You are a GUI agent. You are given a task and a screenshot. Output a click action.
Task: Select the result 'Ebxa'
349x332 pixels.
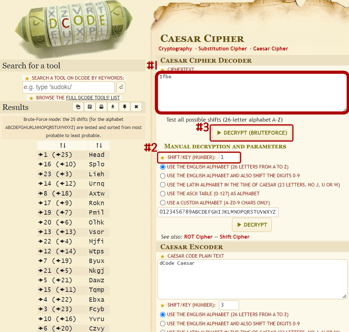(x=97, y=300)
